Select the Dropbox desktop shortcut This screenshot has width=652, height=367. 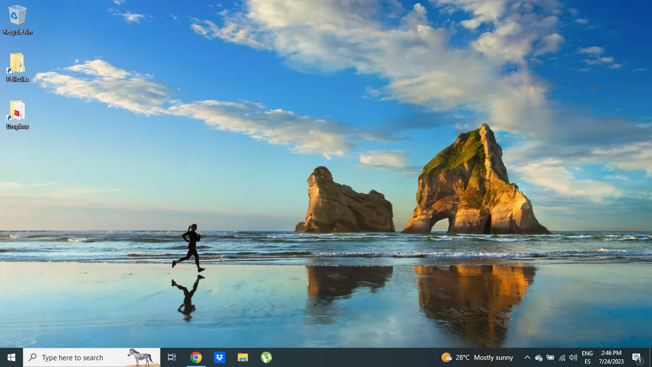[x=17, y=115]
